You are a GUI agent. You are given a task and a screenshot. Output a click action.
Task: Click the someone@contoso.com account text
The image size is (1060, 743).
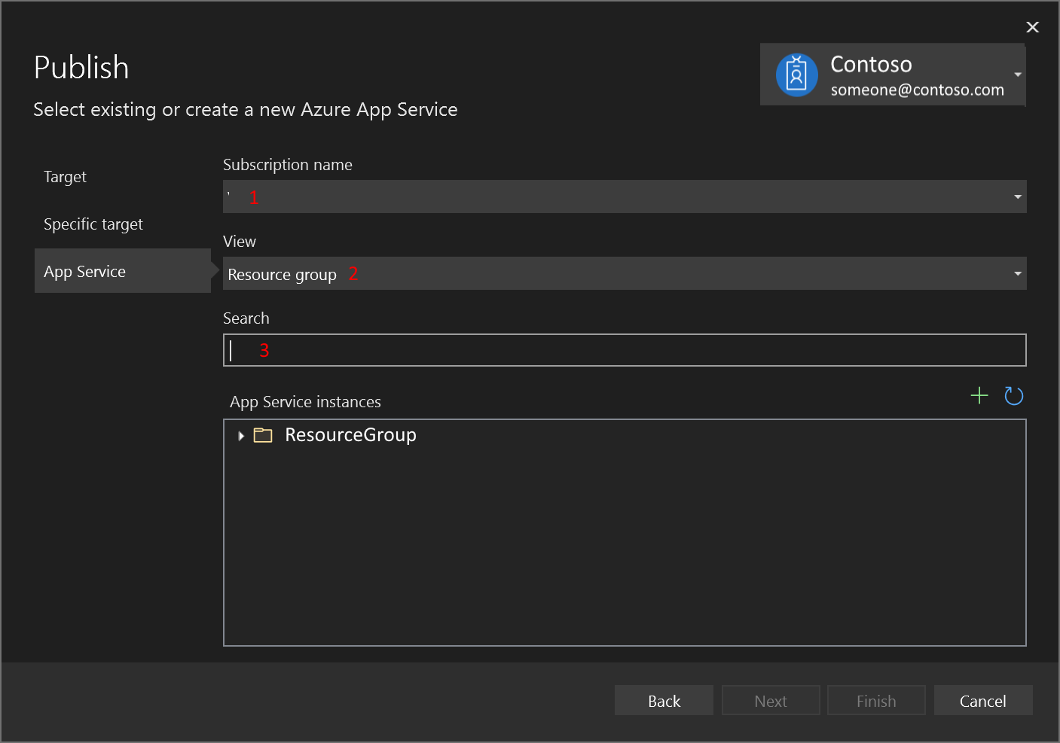coord(917,89)
